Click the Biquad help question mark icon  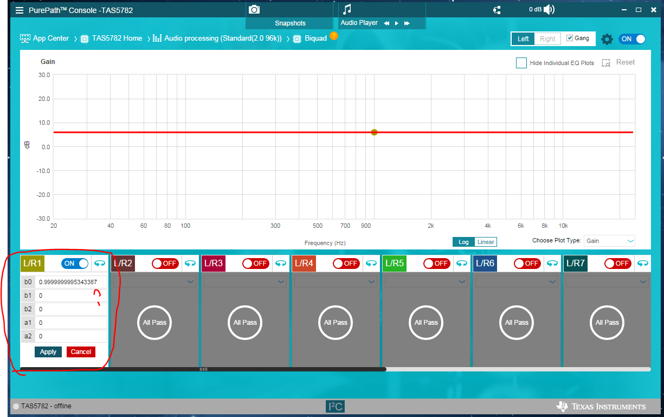334,37
